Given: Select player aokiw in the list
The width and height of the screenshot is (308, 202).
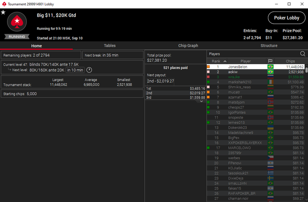Looking at the screenshot, I should (x=256, y=72).
